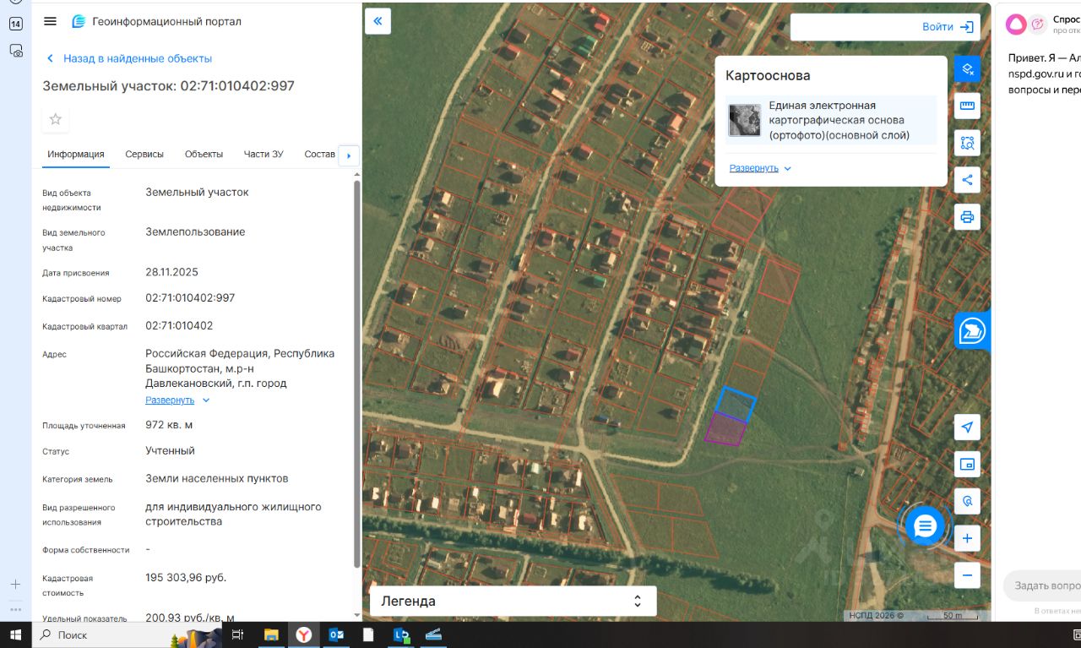Show more tabs with right arrow
The width and height of the screenshot is (1081, 648).
349,155
